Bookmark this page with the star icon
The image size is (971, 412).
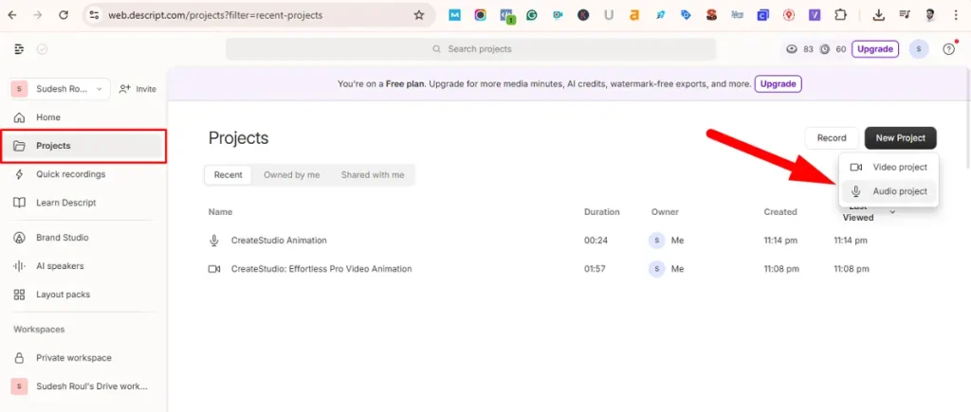(x=419, y=15)
